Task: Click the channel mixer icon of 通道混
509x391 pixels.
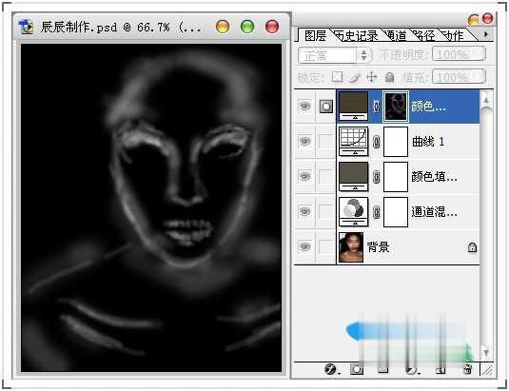Action: tap(353, 211)
